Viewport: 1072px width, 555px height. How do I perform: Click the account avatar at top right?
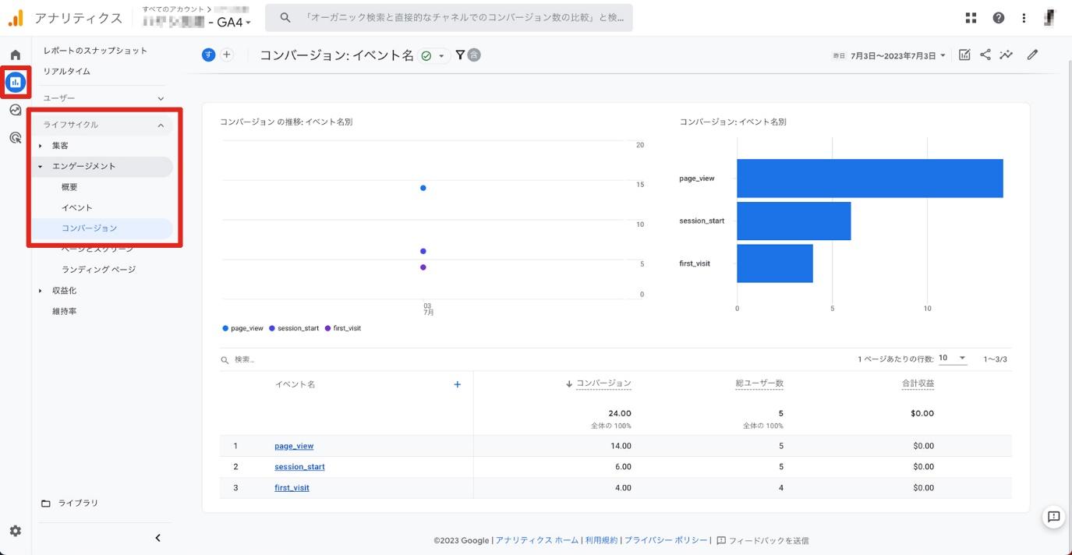(x=1050, y=17)
